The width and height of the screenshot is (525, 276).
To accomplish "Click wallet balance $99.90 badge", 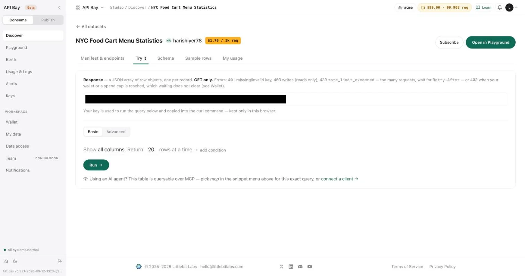I will tap(444, 7).
